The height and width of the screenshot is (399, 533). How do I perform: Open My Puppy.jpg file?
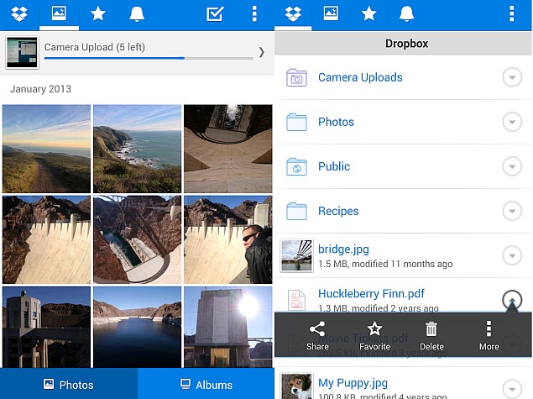pyautogui.click(x=403, y=385)
